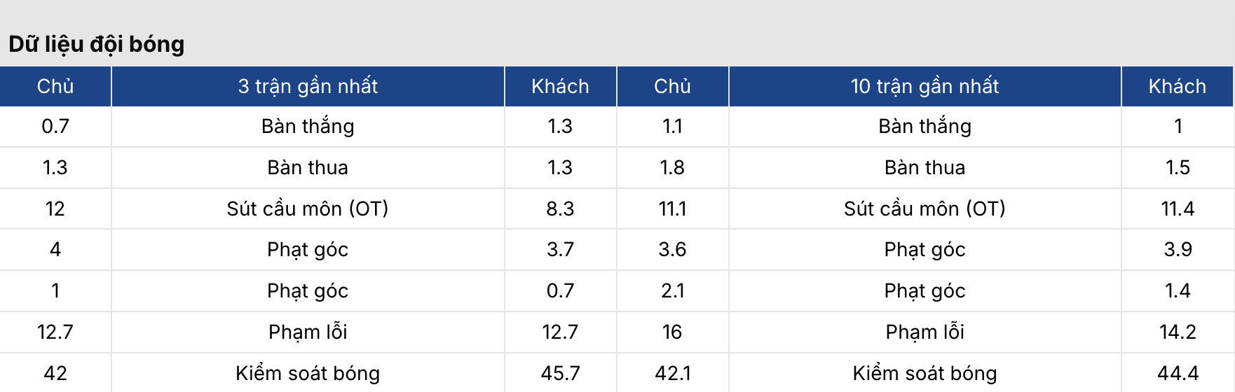Click "Bàn thua" row label under 10 trận gần nhất
The height and width of the screenshot is (392, 1235).
pyautogui.click(x=924, y=167)
